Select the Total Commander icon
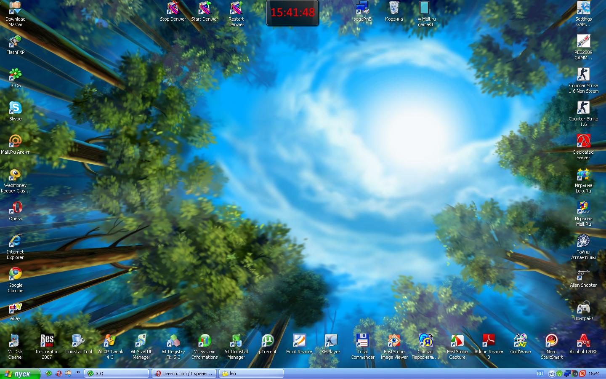 click(x=362, y=341)
